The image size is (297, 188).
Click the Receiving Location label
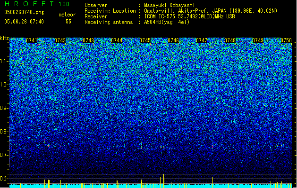110,11
